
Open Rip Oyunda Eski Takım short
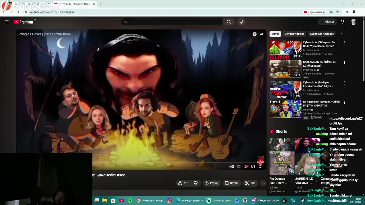pyautogui.click(x=282, y=156)
